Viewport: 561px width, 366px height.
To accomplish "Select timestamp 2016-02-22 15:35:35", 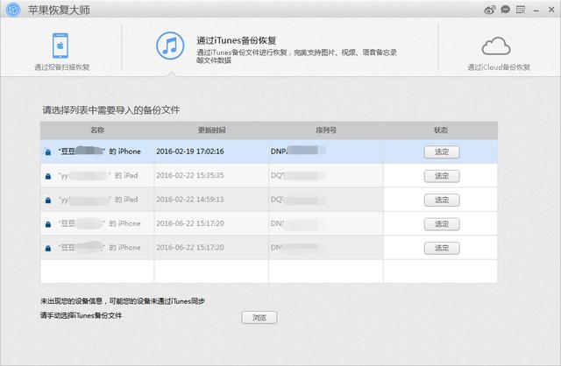I will pyautogui.click(x=190, y=175).
